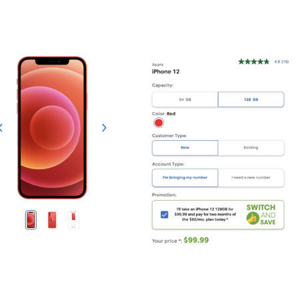Viewport: 300px width, 300px height.
Task: Select New customer type
Action: tap(185, 148)
